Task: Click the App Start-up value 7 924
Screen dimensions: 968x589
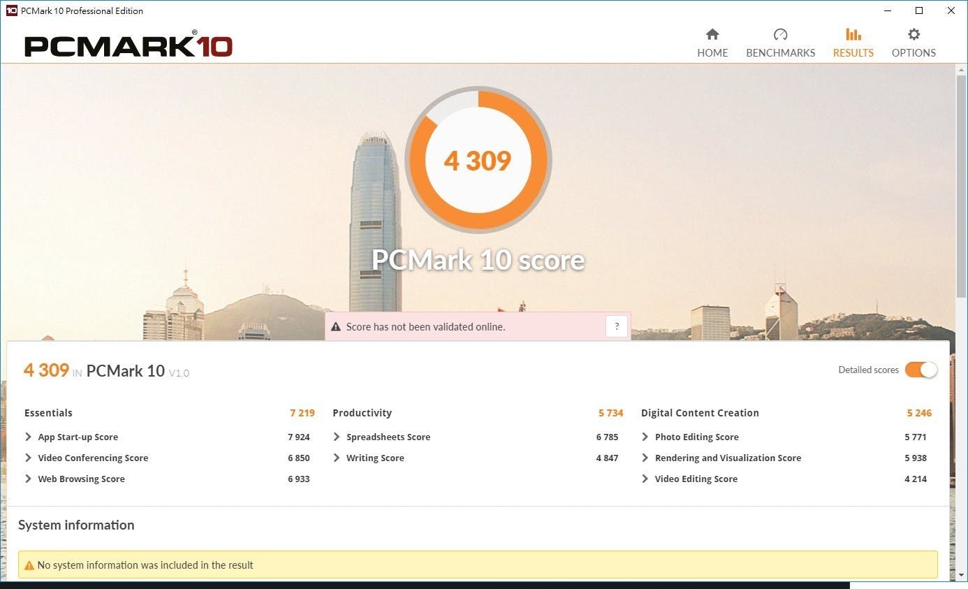Action: click(299, 437)
